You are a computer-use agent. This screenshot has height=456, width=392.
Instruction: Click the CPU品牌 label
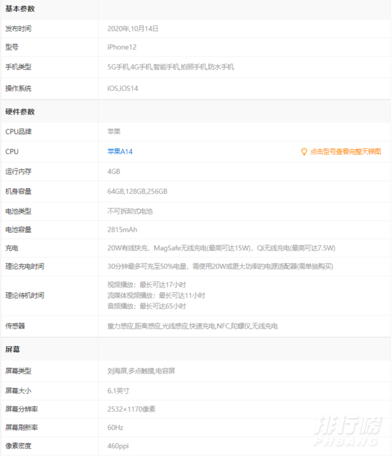click(18, 131)
